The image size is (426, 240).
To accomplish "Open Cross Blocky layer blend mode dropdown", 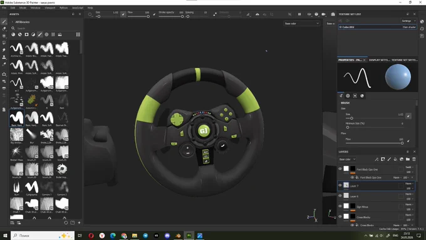I will pos(410,215).
